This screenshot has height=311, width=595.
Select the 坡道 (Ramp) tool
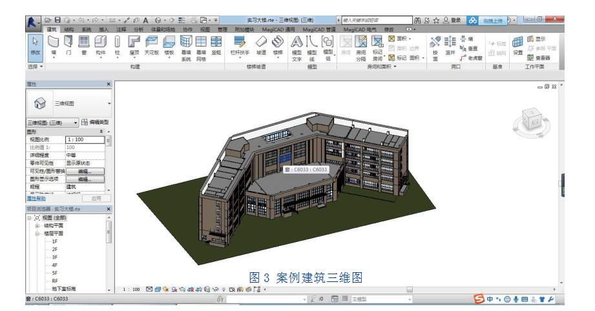[261, 45]
